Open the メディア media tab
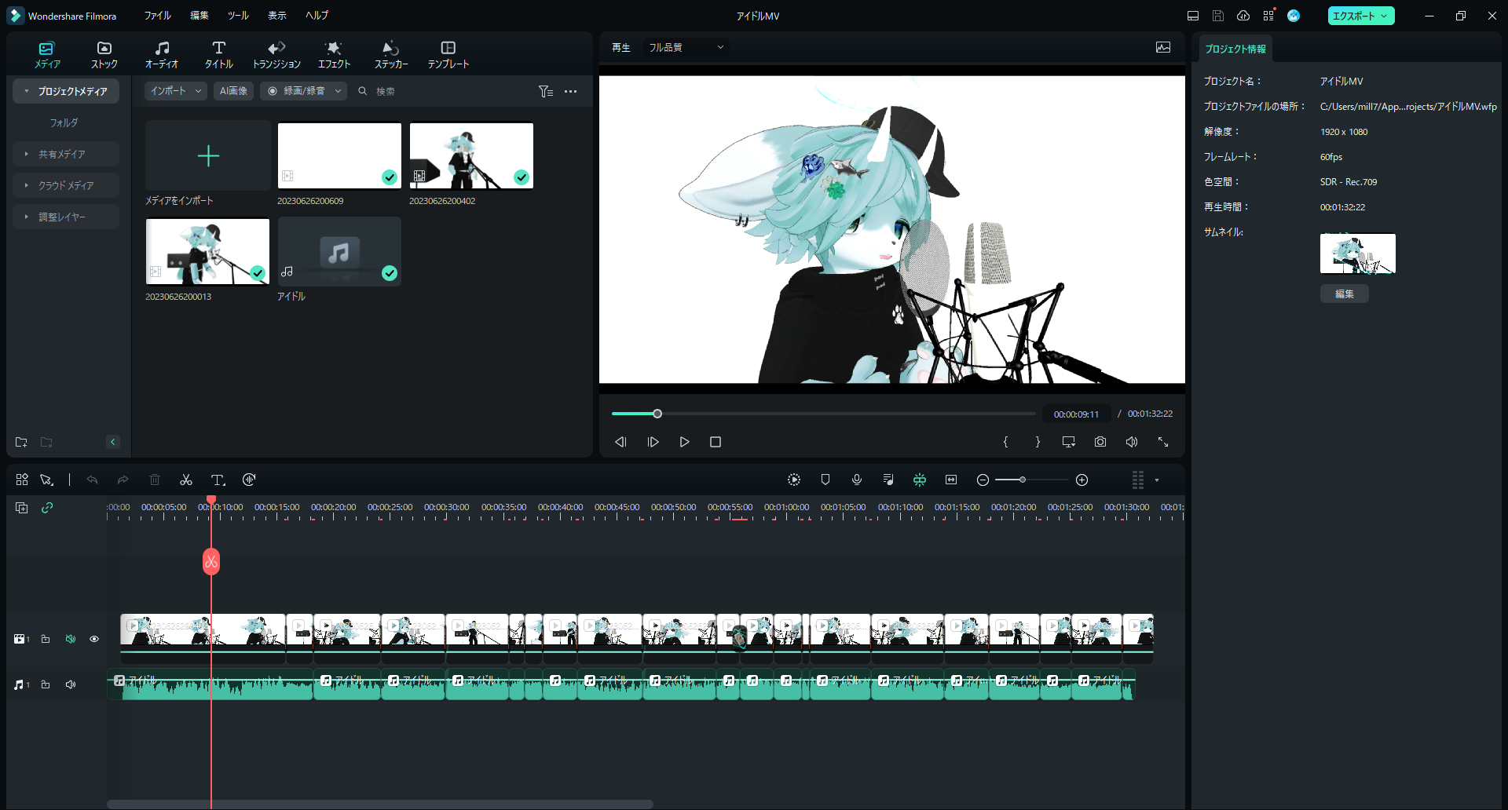1508x810 pixels. [47, 55]
